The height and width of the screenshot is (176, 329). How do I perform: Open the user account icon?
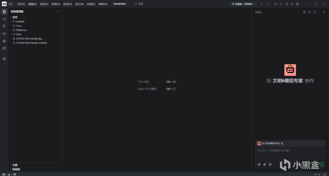pos(297,4)
